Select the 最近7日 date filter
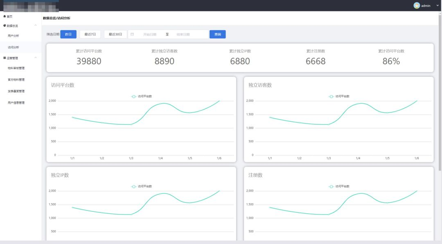The height and width of the screenshot is (244, 442). 90,34
